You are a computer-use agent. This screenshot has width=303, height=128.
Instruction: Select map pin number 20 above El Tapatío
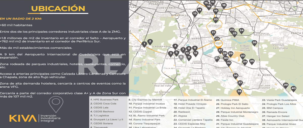[216, 20]
